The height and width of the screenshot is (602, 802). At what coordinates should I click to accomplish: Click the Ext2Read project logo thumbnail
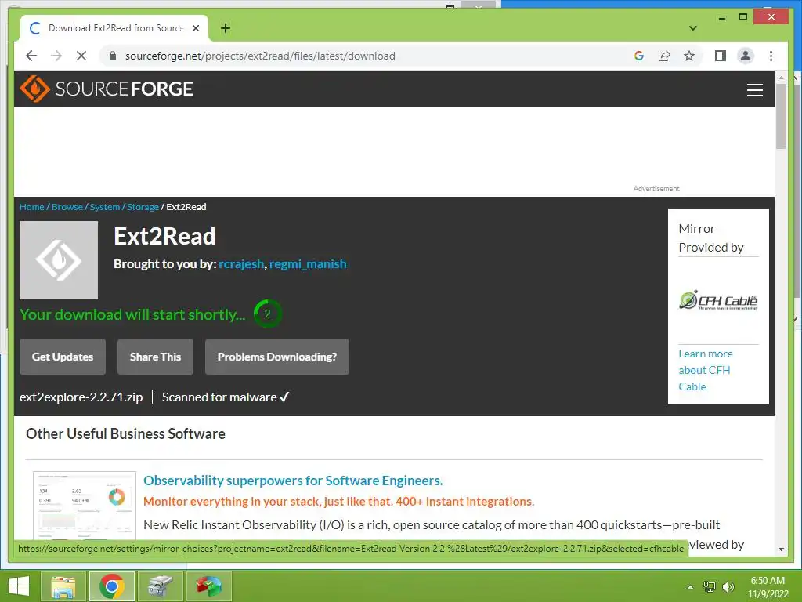pyautogui.click(x=59, y=260)
